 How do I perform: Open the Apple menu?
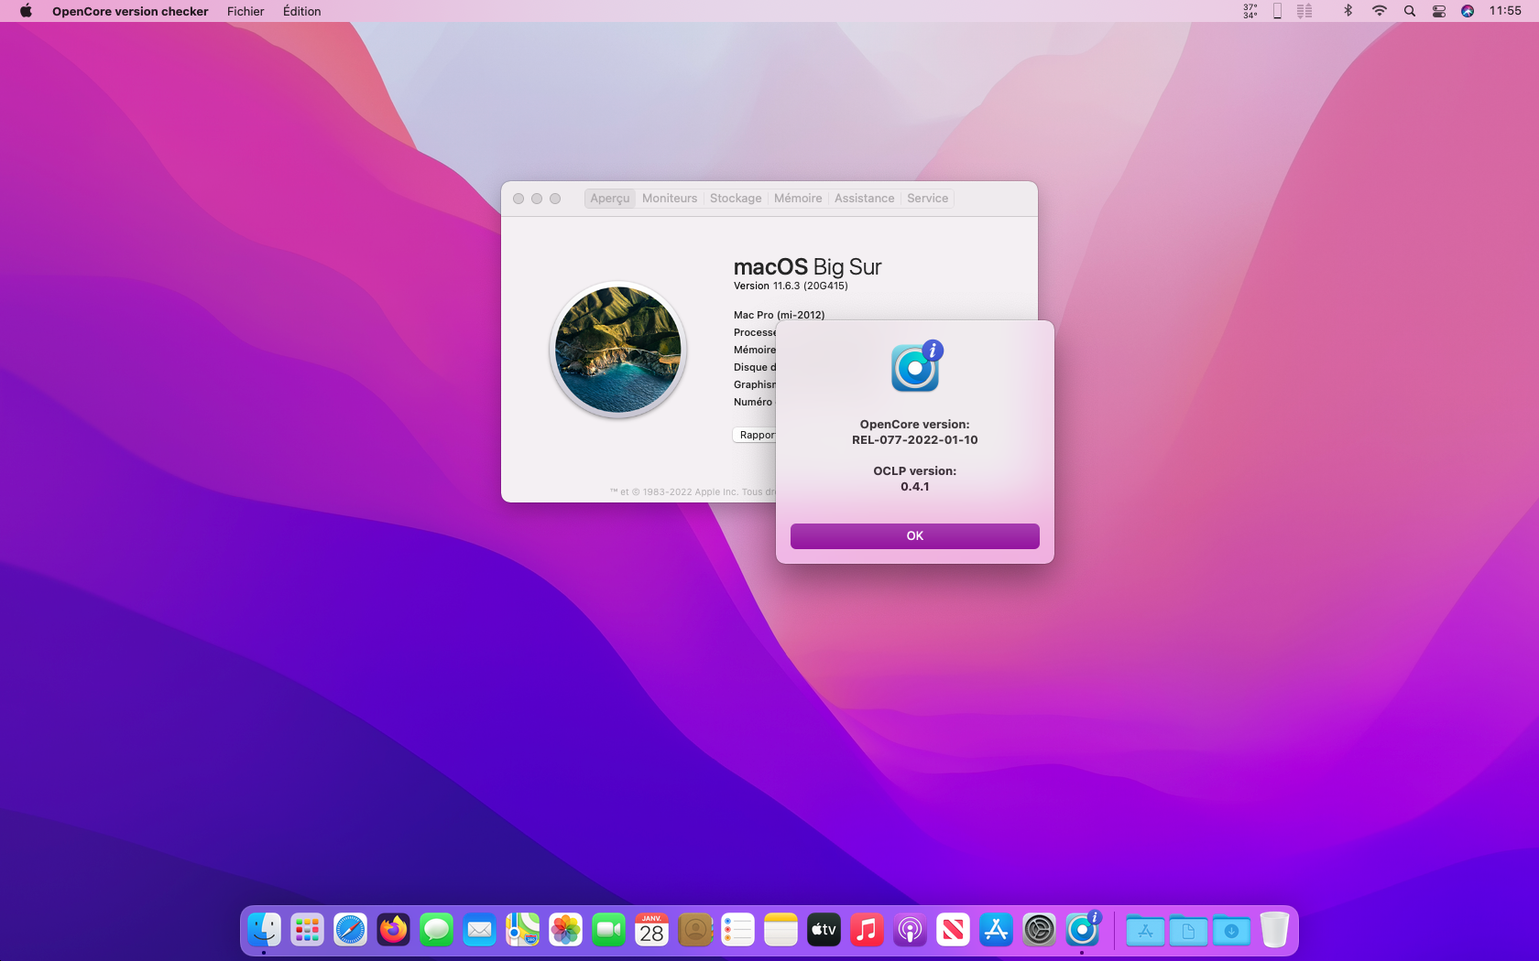coord(26,11)
